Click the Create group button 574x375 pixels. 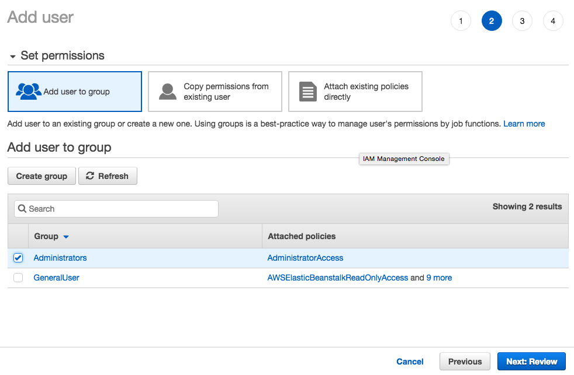click(42, 176)
